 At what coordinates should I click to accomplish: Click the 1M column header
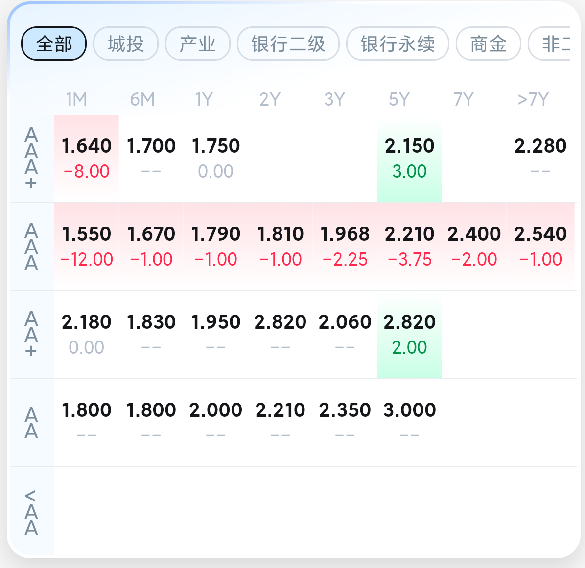[x=76, y=100]
